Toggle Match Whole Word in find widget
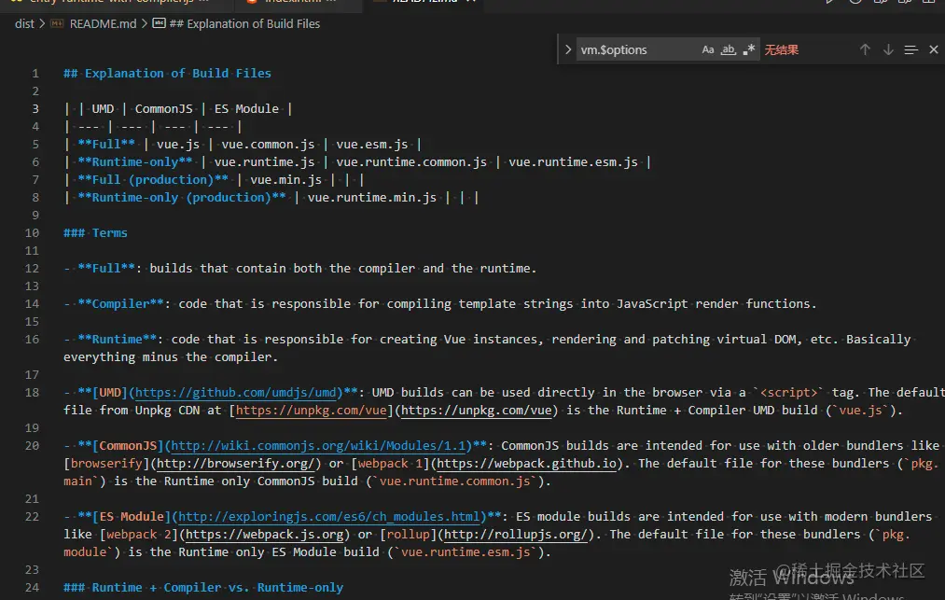 click(728, 49)
